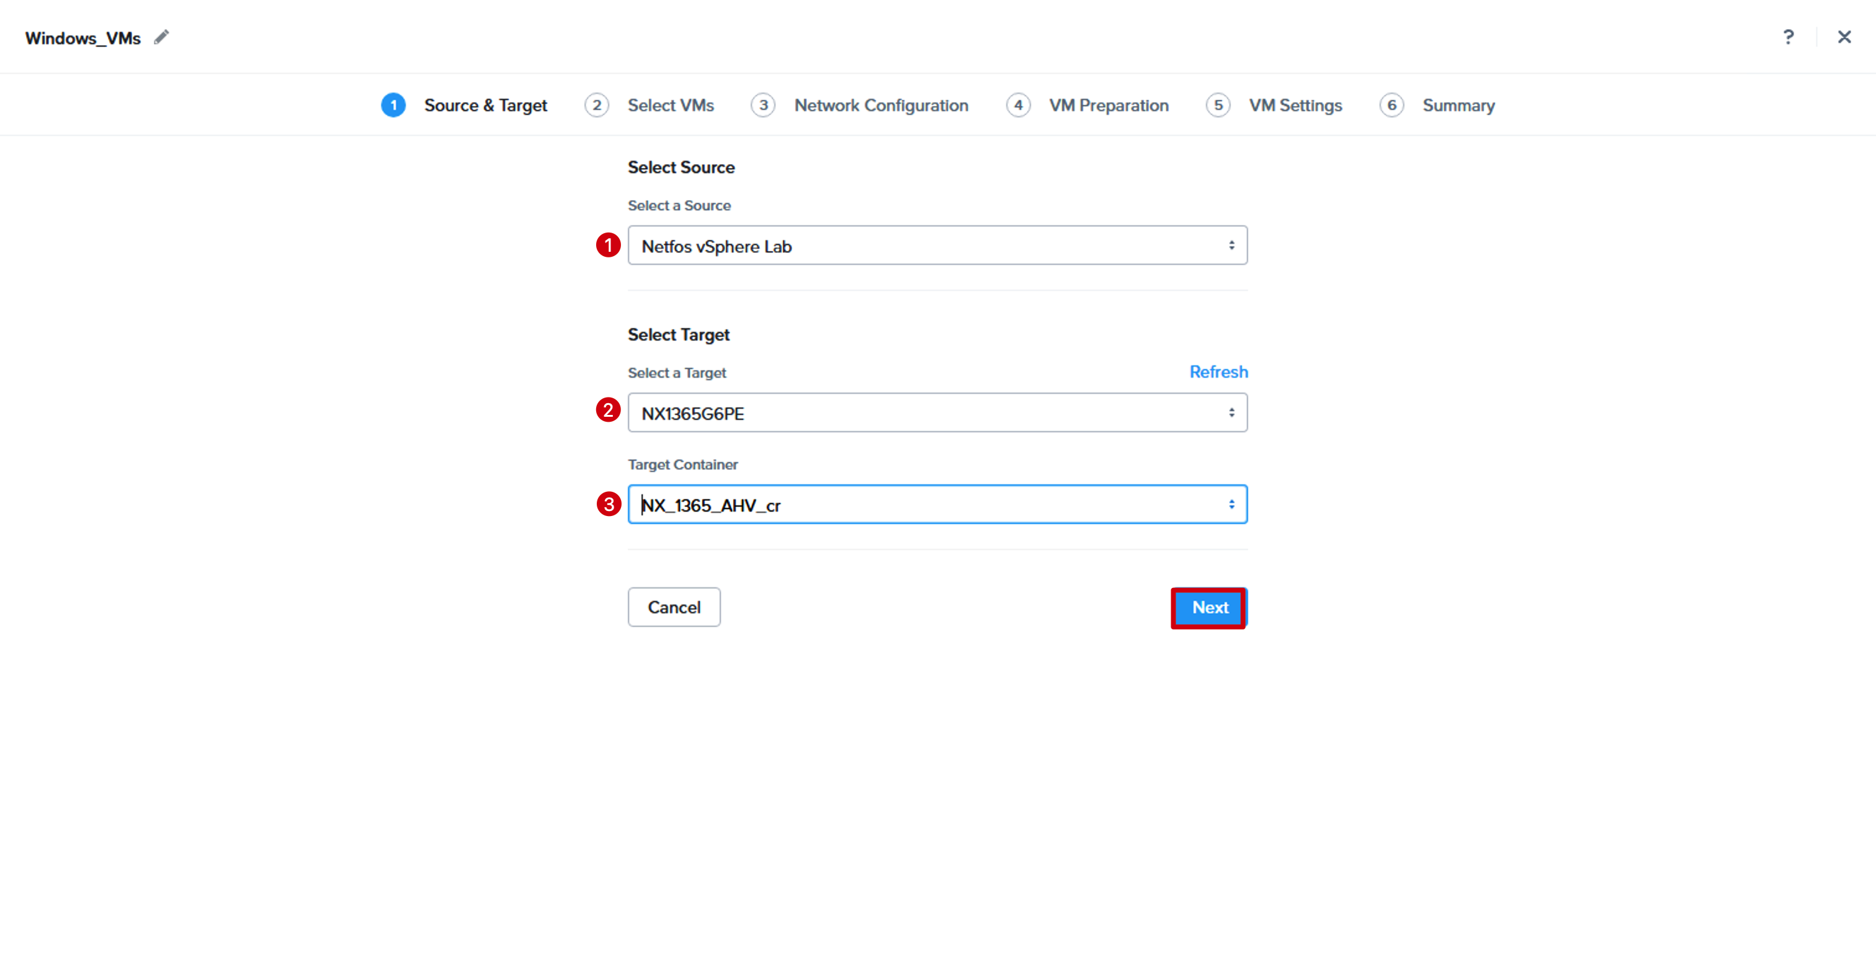Click the step 2 circle icon
Viewport: 1876px width, 970px height.
(x=596, y=105)
